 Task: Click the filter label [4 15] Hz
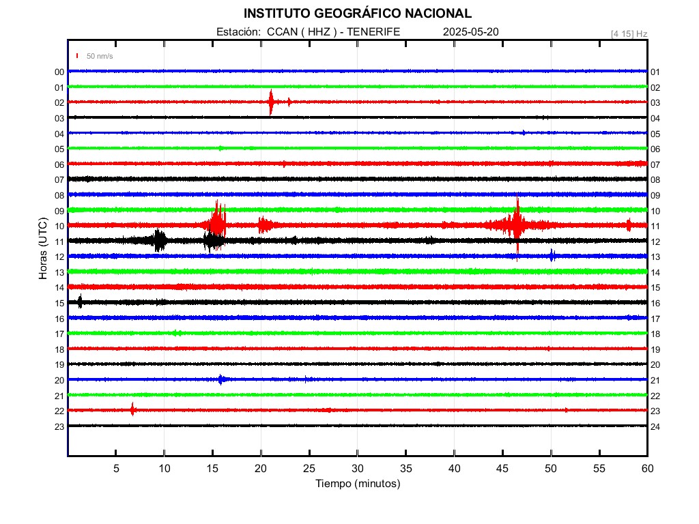629,34
